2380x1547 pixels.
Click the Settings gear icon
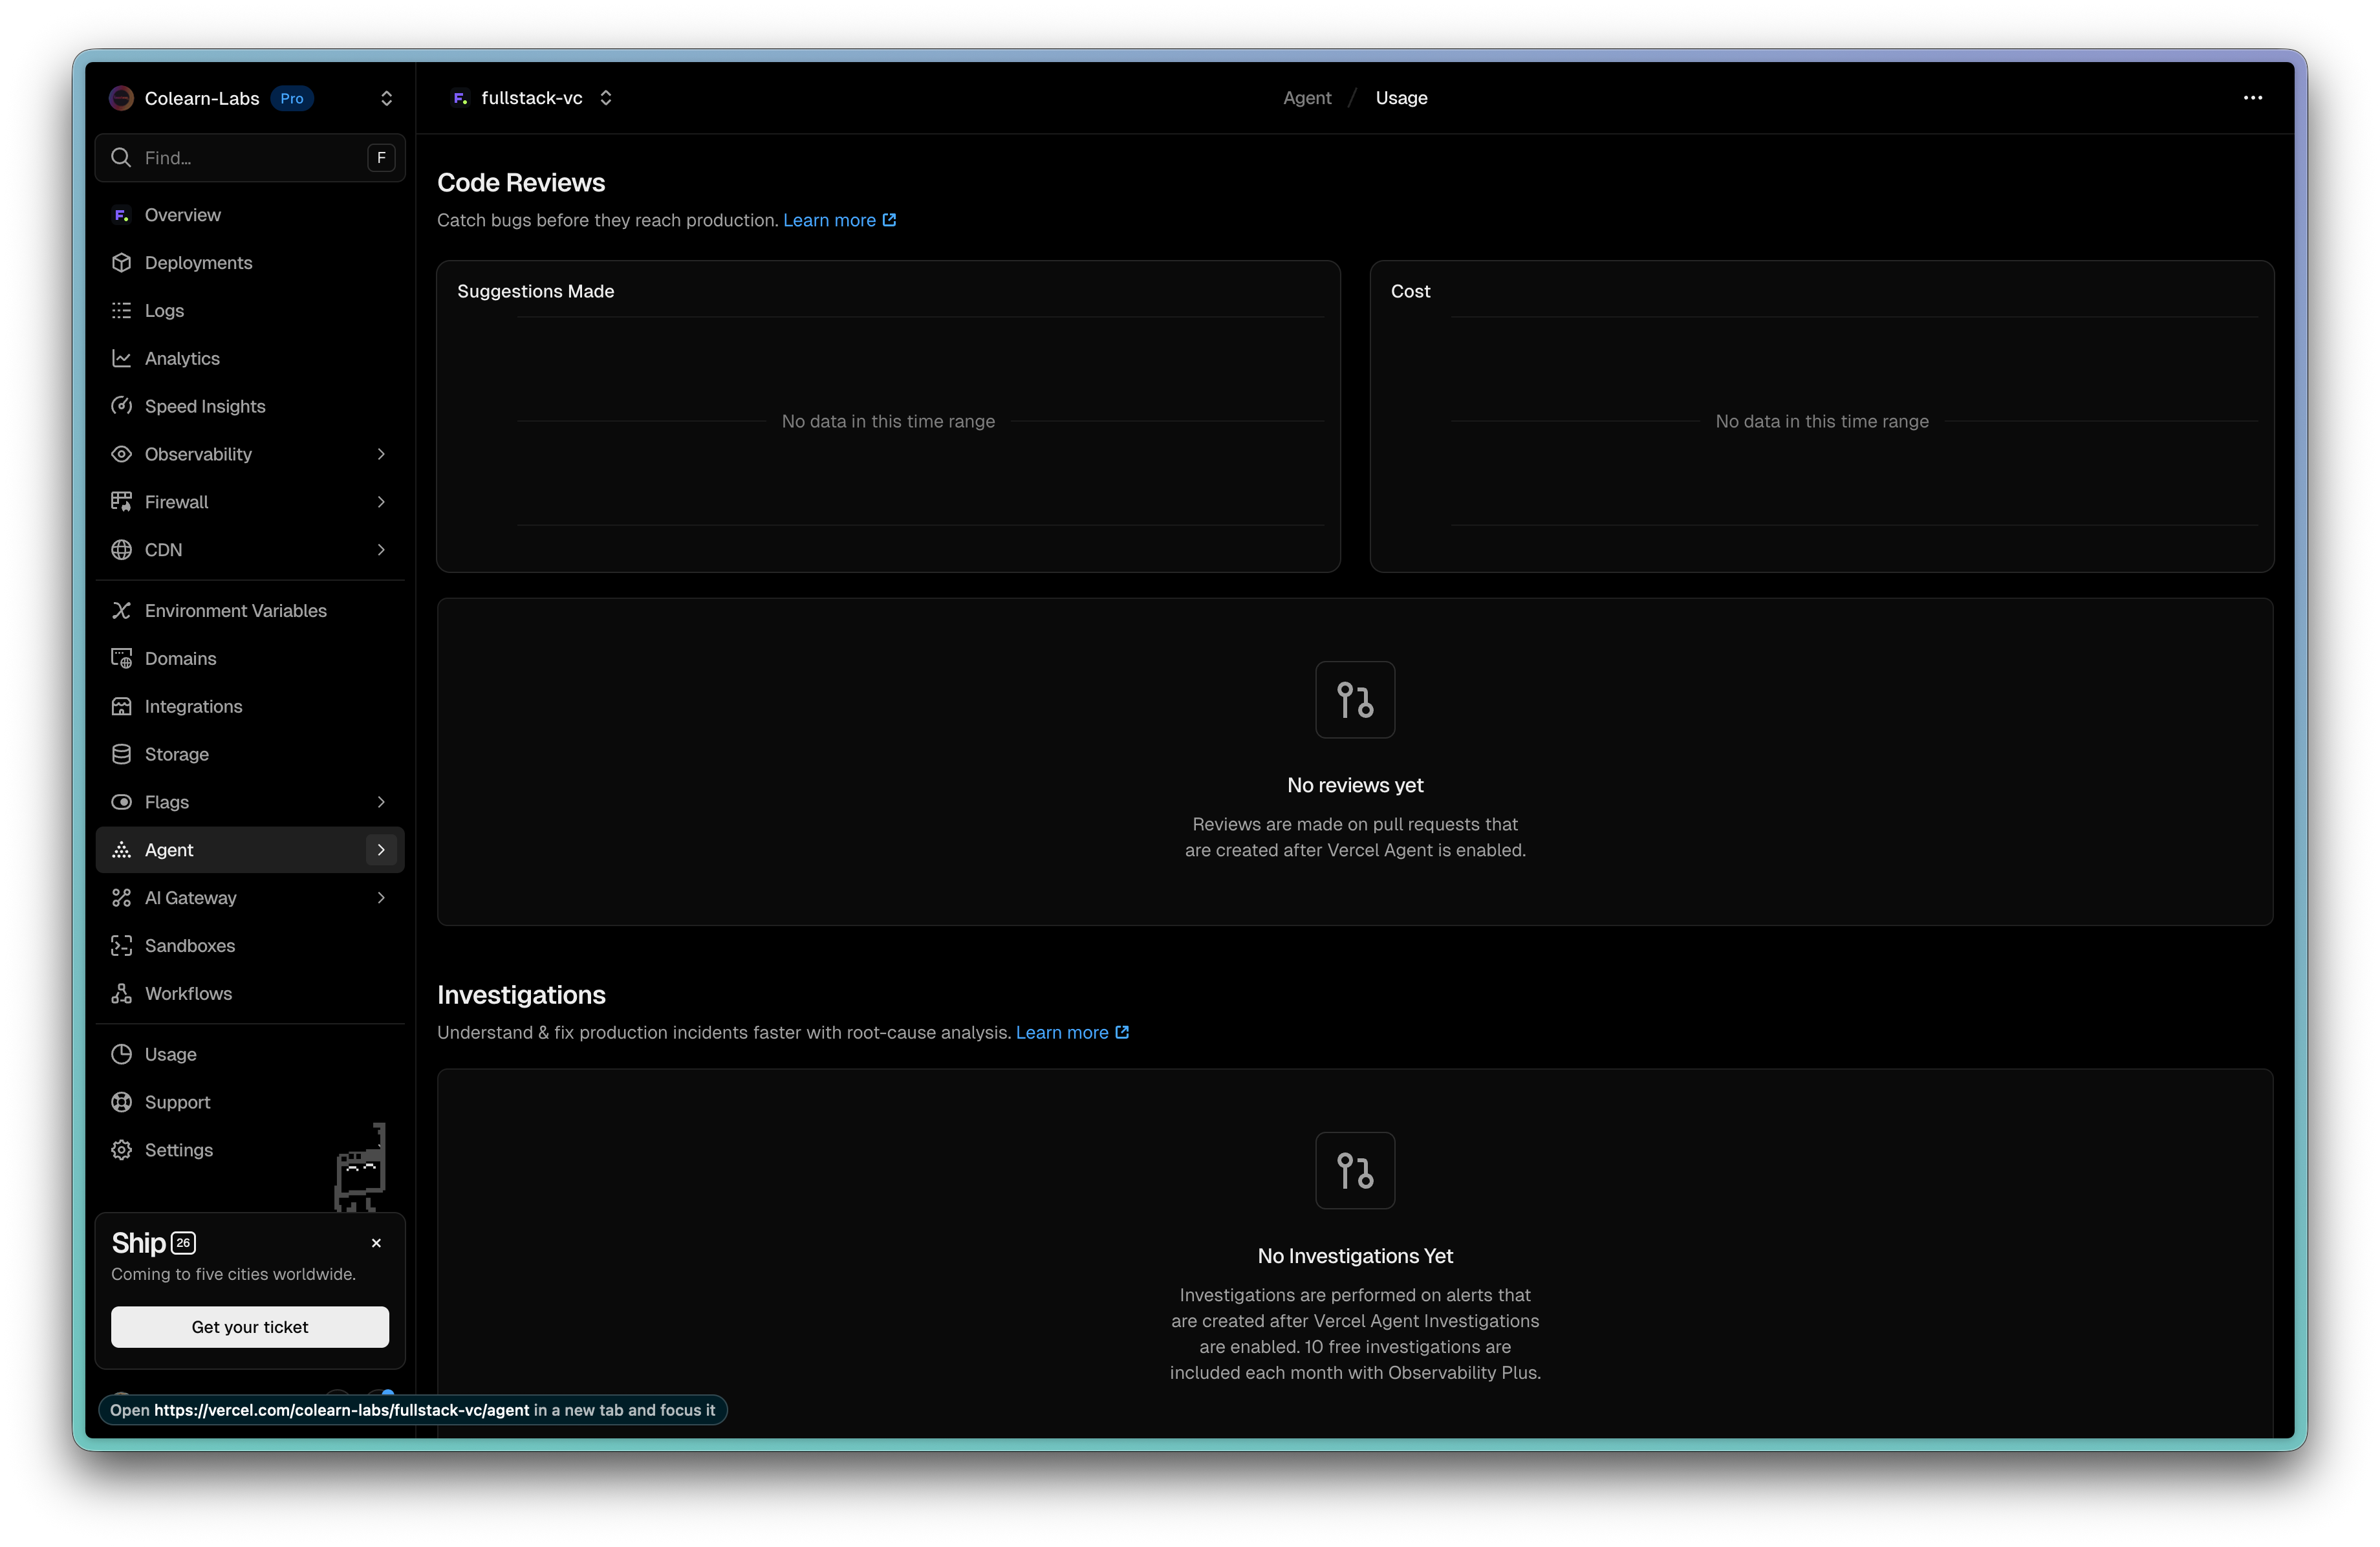point(122,1151)
